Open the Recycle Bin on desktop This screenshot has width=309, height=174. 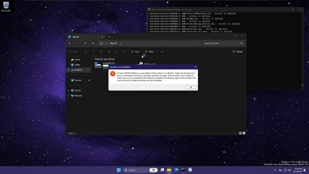coord(6,6)
